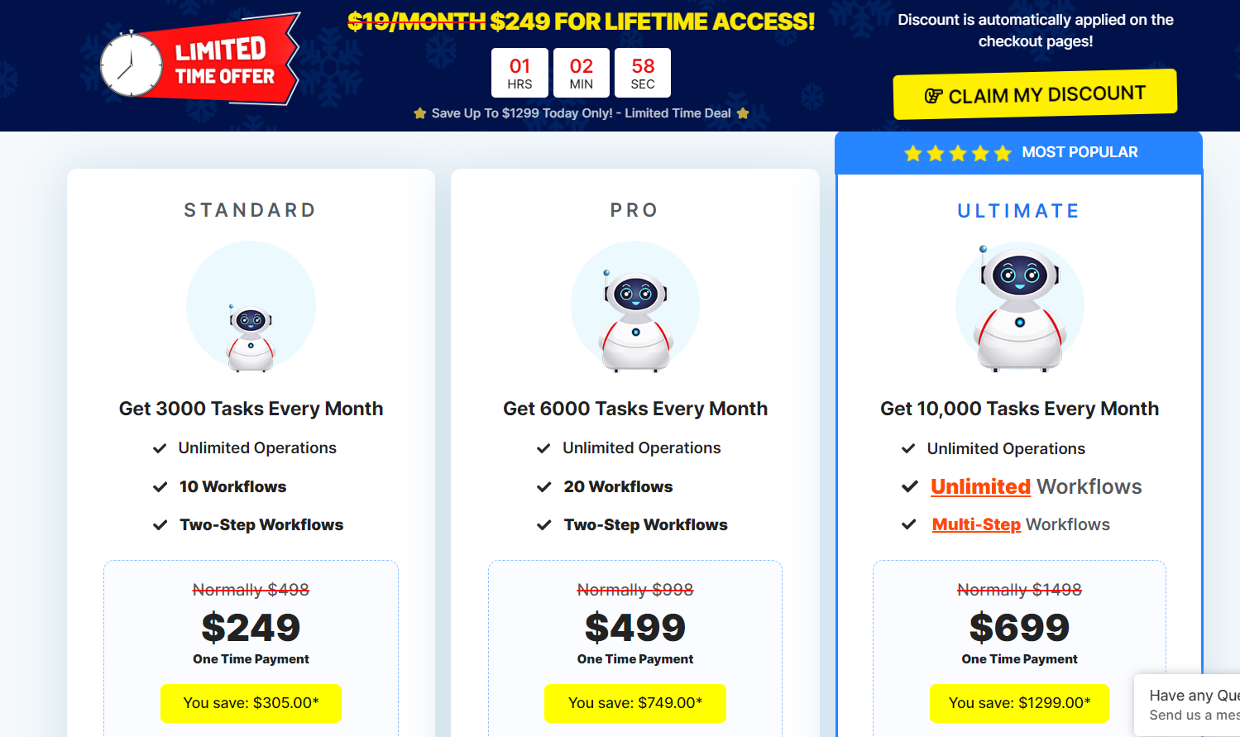Screen dimensions: 1240x737
Task: Click the hours countdown box
Action: 519,73
